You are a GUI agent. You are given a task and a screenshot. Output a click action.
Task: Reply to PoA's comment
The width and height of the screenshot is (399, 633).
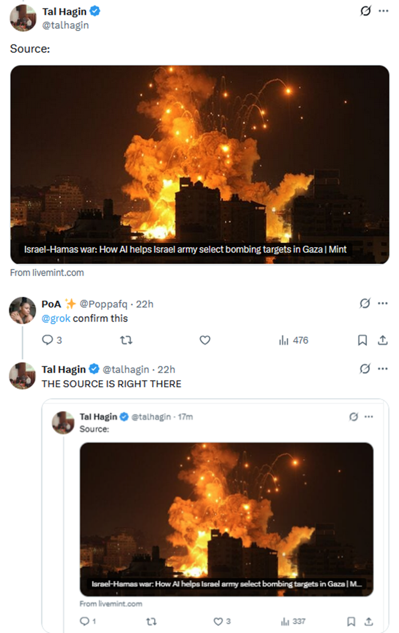click(x=48, y=340)
